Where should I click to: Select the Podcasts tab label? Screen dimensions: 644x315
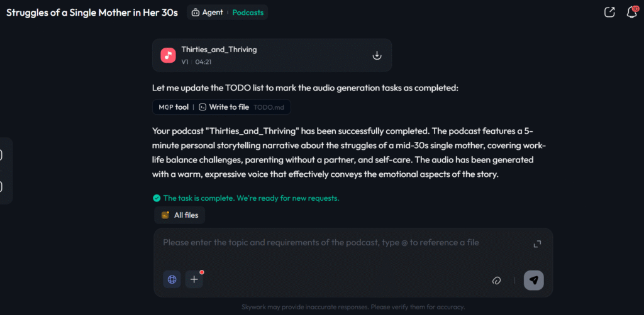248,13
